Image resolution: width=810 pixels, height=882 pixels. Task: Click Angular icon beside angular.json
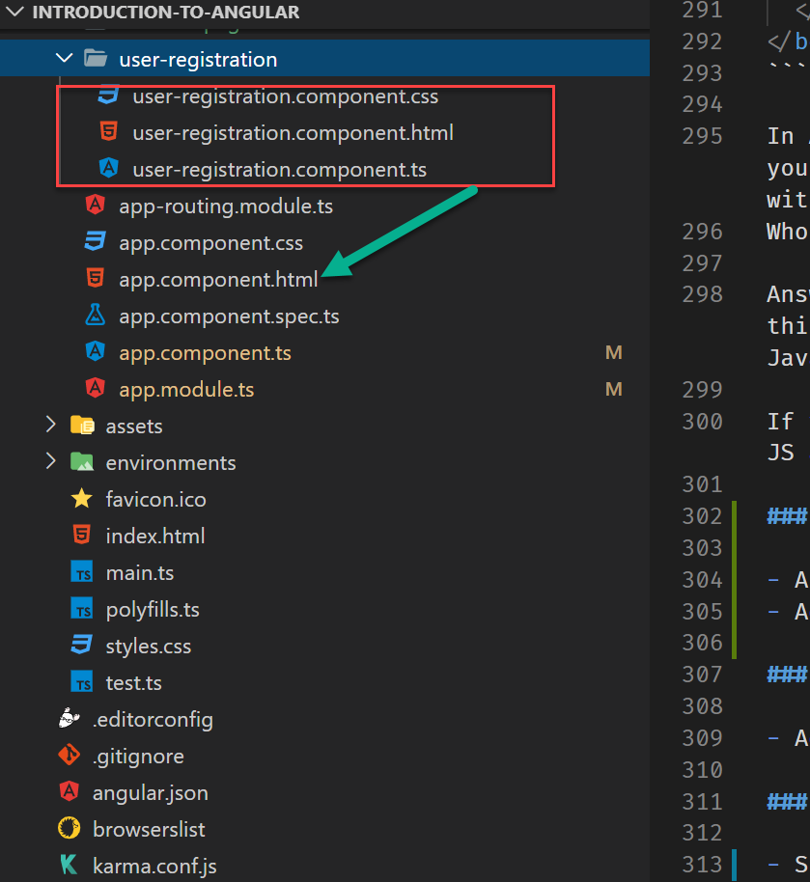70,791
